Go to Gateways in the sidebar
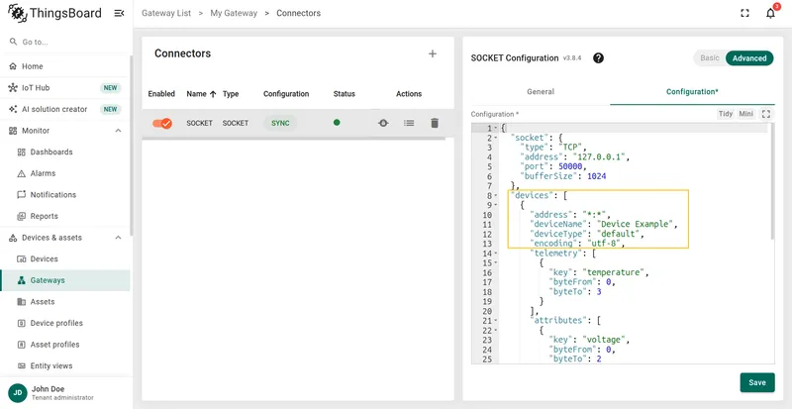This screenshot has height=409, width=792. (x=65, y=280)
